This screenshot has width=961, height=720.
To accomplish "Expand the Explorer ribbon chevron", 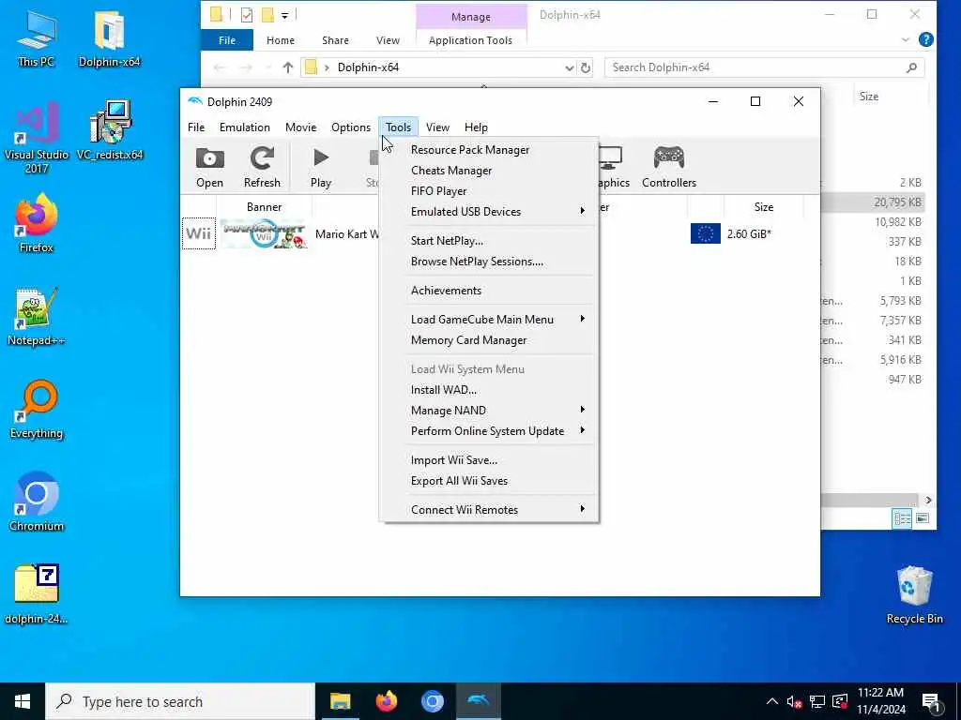I will (x=906, y=39).
